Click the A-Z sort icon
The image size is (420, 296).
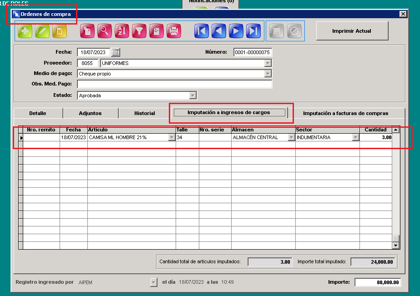122,31
